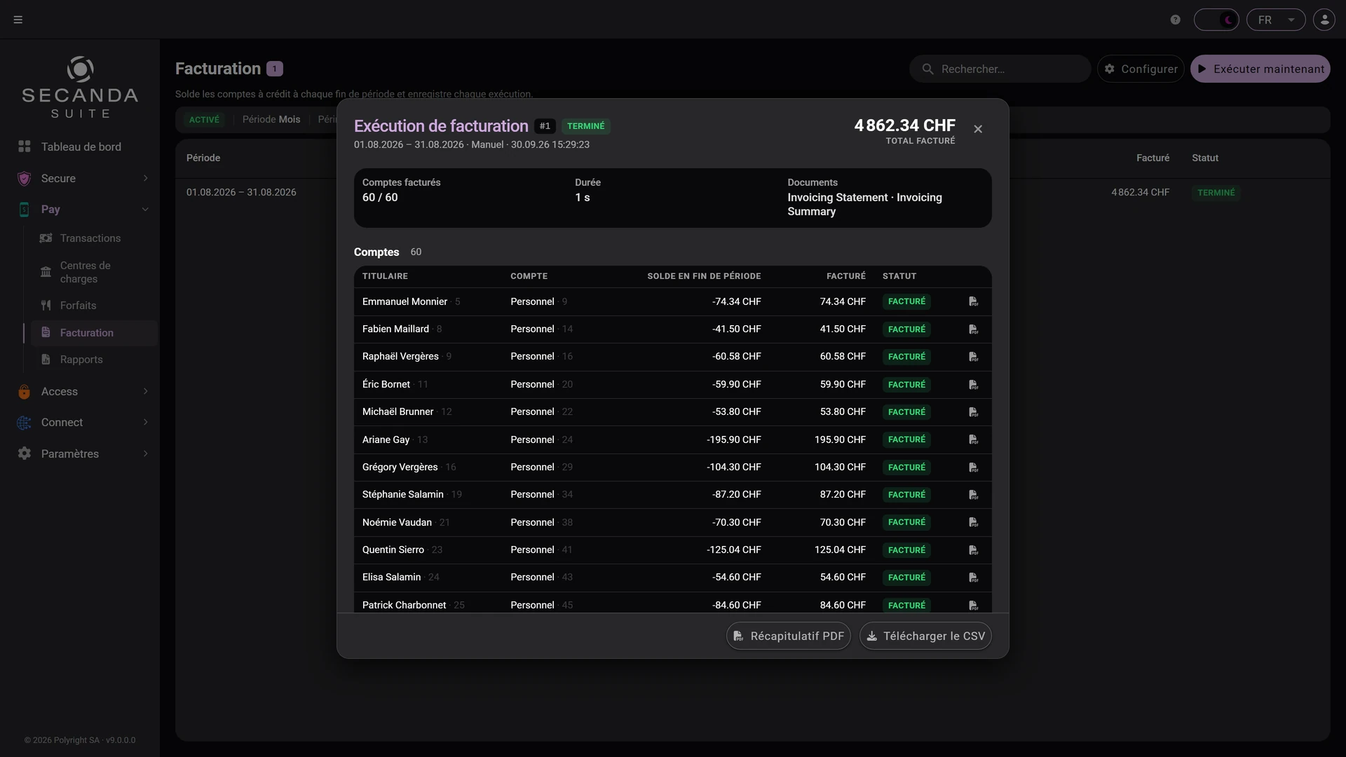This screenshot has height=757, width=1346.
Task: Expand the Secure menu section
Action: 83,178
